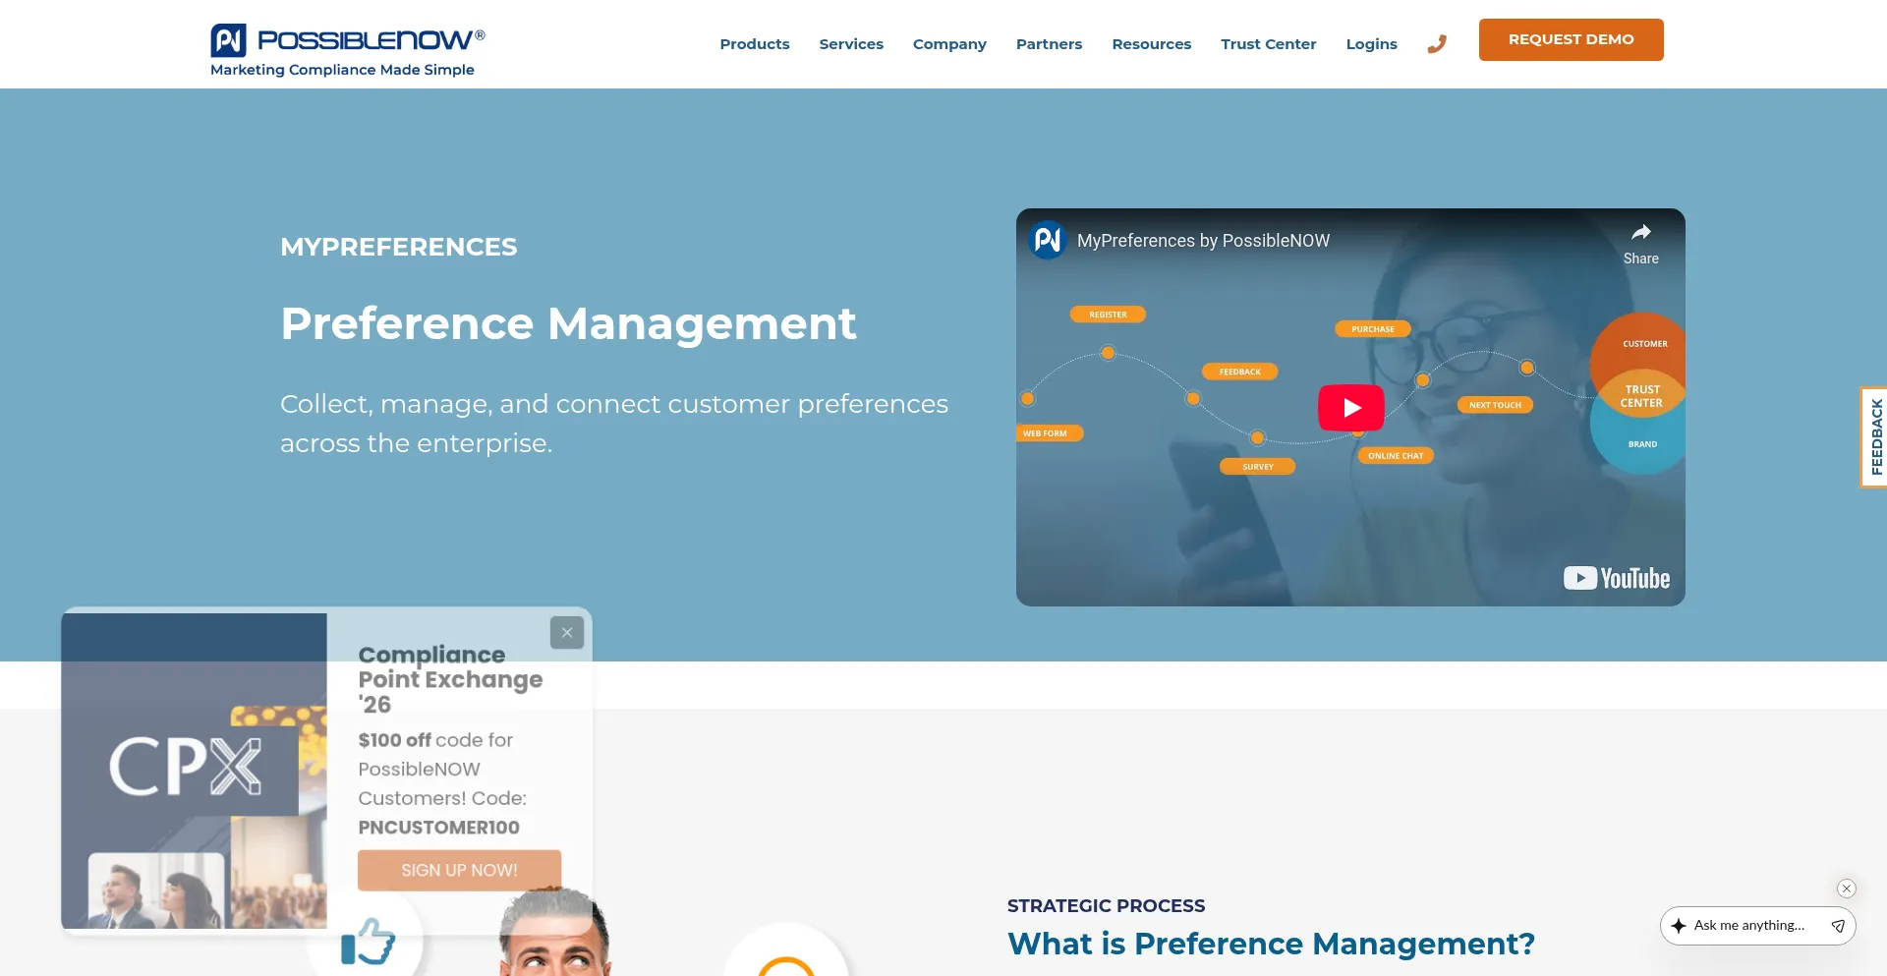
Task: Send a chat message with the paper plane icon
Action: [1837, 925]
